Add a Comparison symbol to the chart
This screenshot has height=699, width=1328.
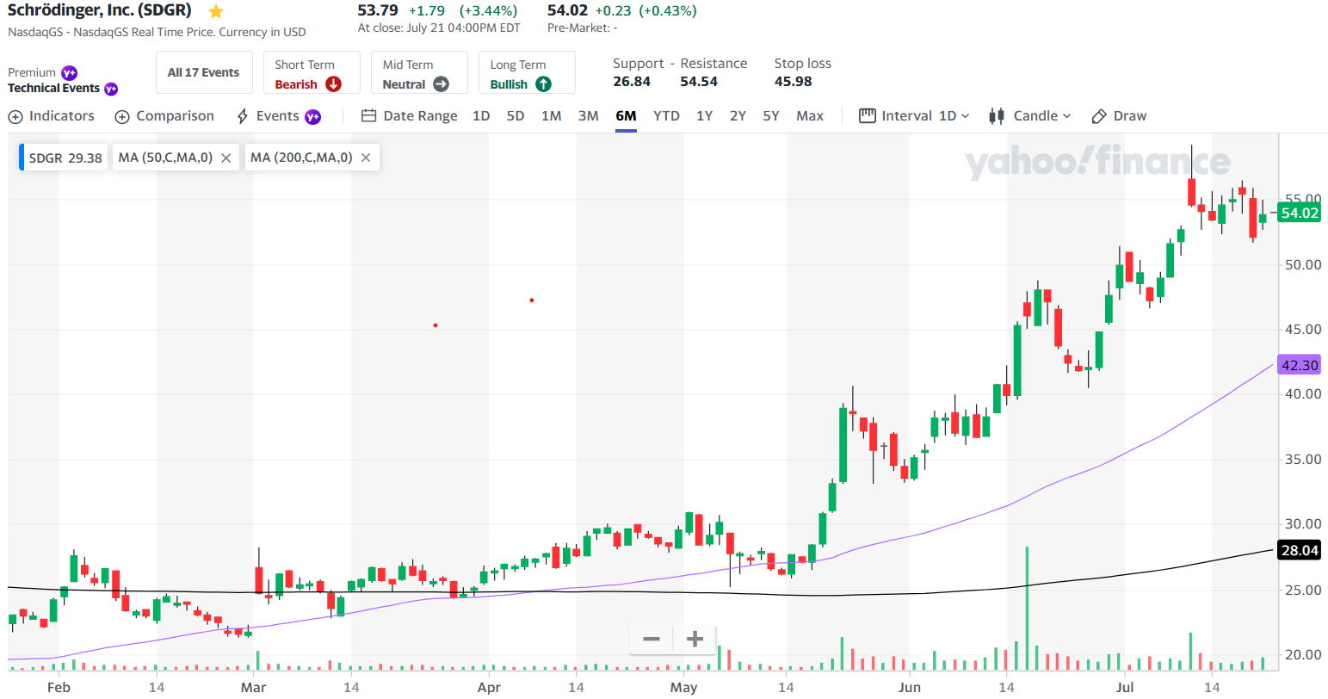[x=164, y=116]
